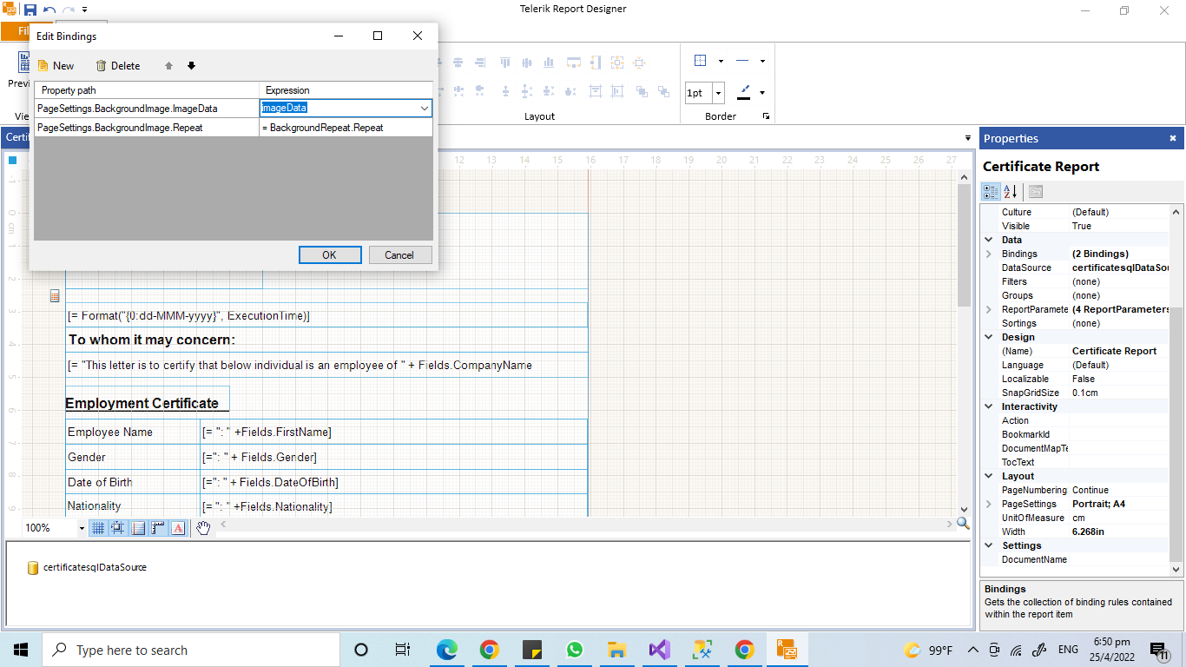Open the Border group dialog launcher
Image resolution: width=1186 pixels, height=667 pixels.
pyautogui.click(x=766, y=116)
